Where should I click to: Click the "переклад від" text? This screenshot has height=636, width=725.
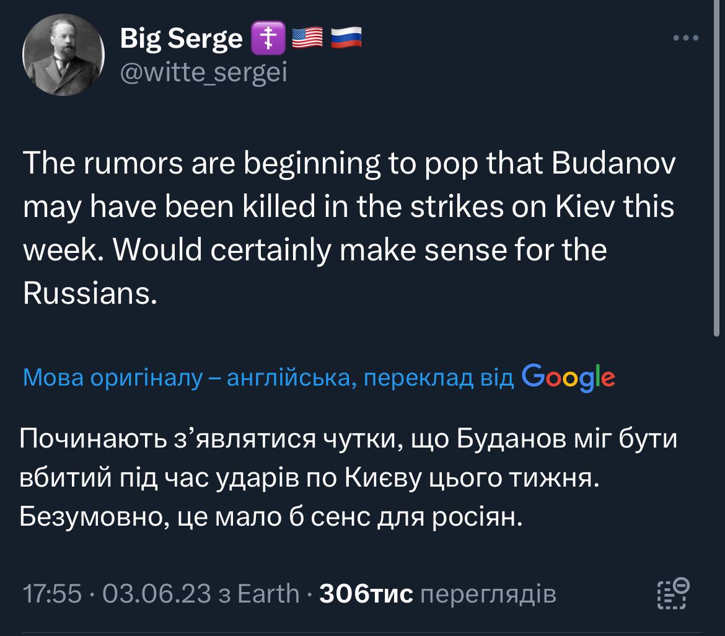pyautogui.click(x=439, y=378)
